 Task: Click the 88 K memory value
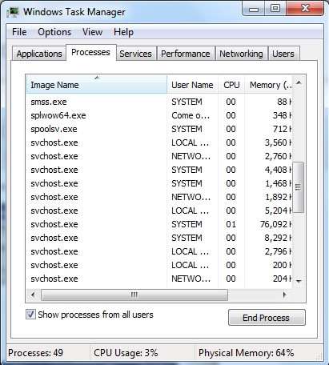(284, 102)
